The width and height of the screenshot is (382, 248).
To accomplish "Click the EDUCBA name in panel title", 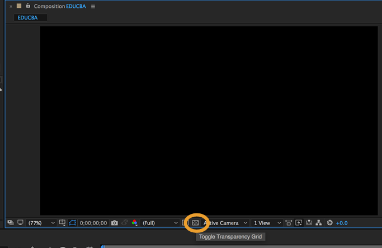I will pyautogui.click(x=76, y=6).
